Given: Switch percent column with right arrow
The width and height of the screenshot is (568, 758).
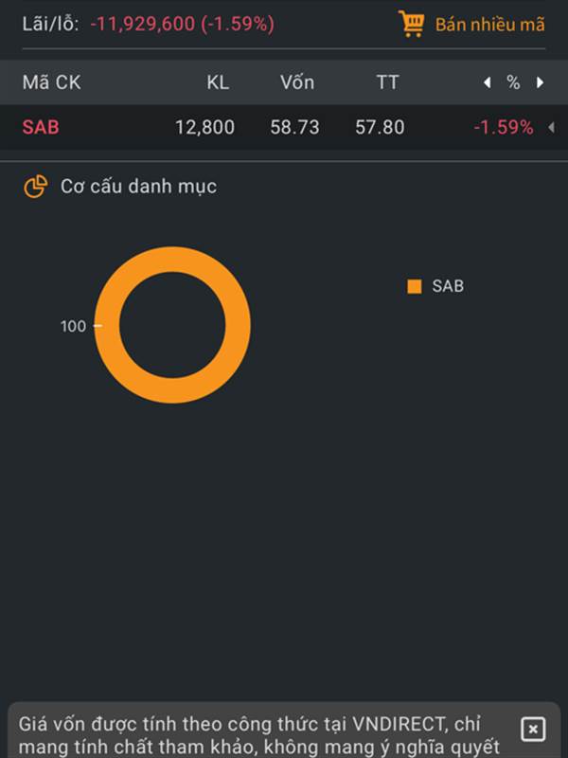Looking at the screenshot, I should (540, 82).
